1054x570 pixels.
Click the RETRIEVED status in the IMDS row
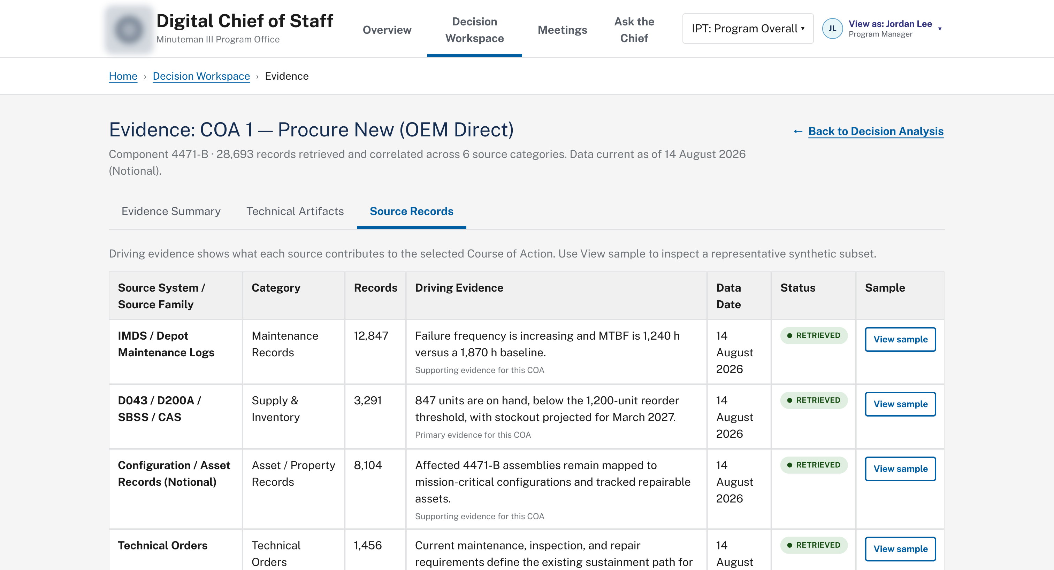(814, 335)
